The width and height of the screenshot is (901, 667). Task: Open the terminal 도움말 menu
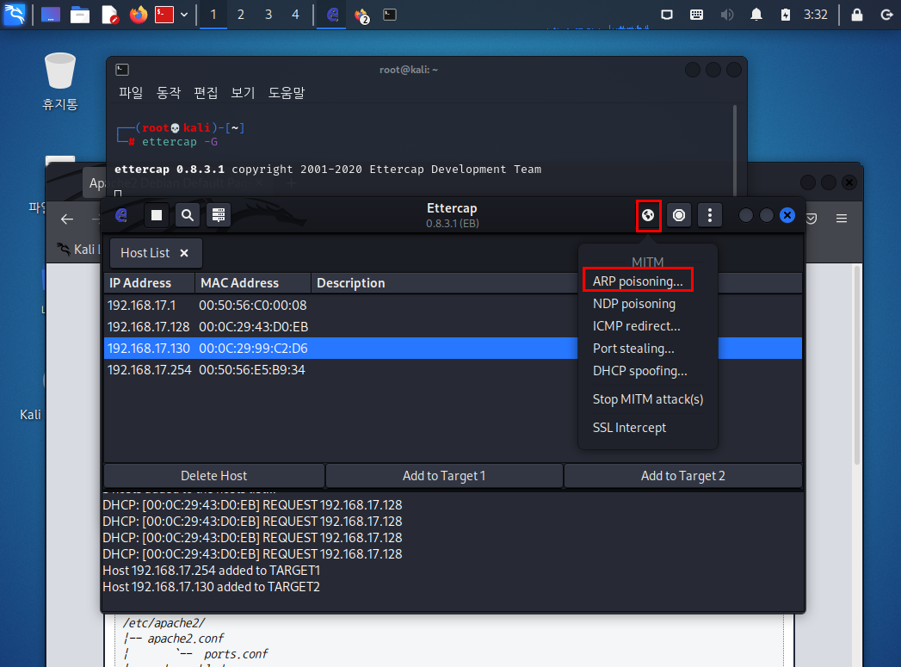[287, 92]
